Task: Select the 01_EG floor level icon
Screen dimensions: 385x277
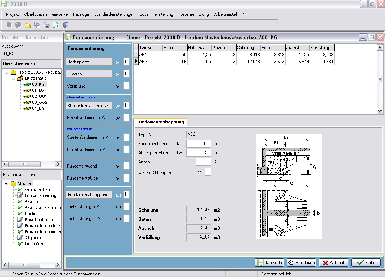Action: point(27,90)
